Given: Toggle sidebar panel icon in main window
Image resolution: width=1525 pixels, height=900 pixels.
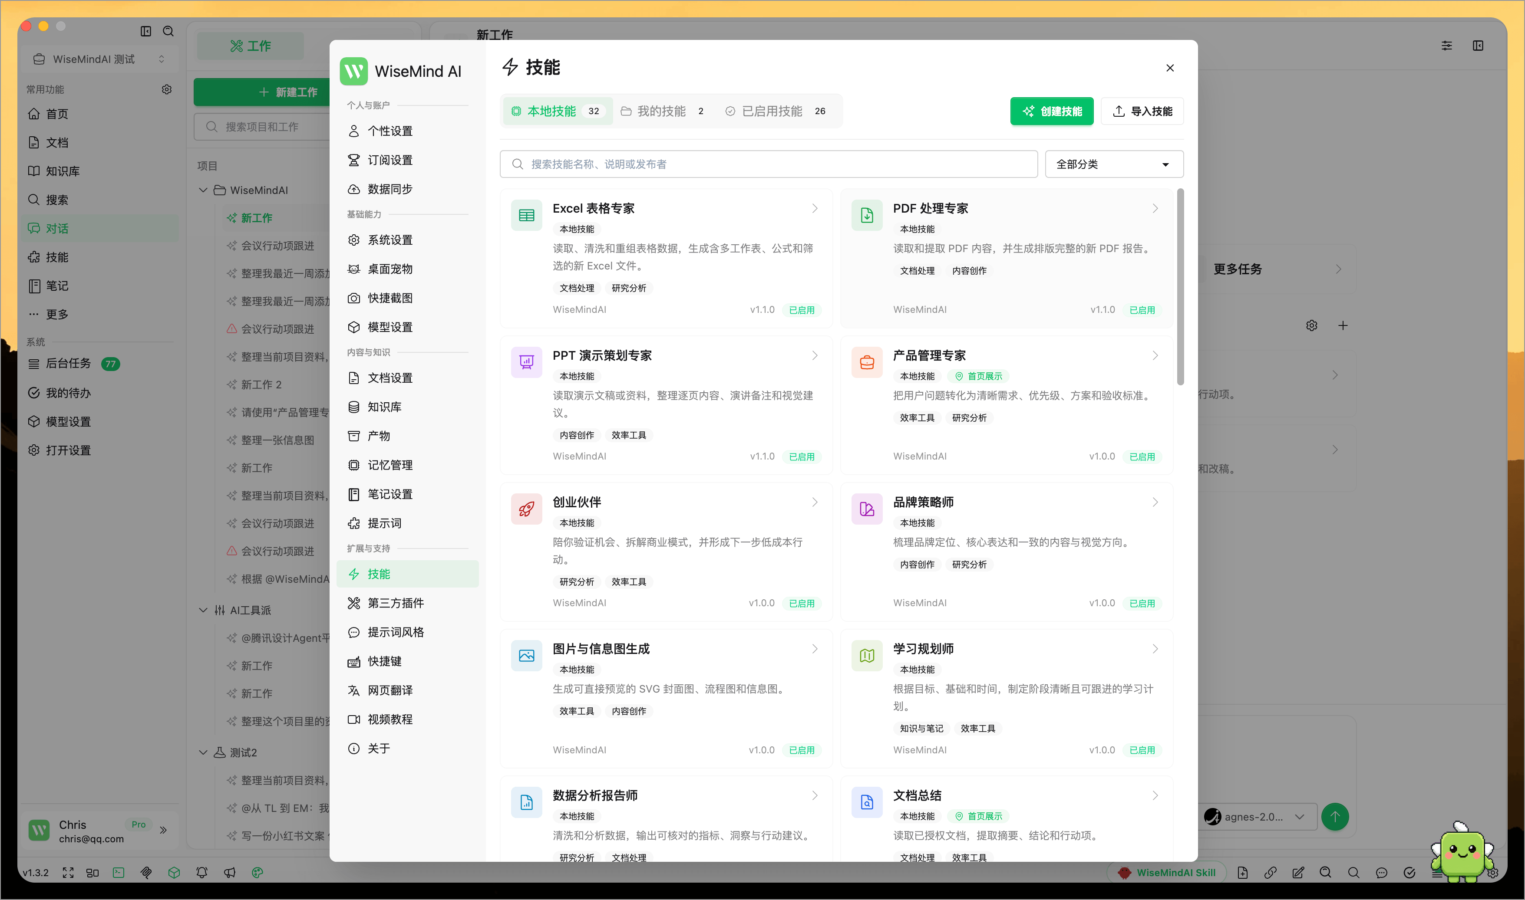Looking at the screenshot, I should (145, 31).
